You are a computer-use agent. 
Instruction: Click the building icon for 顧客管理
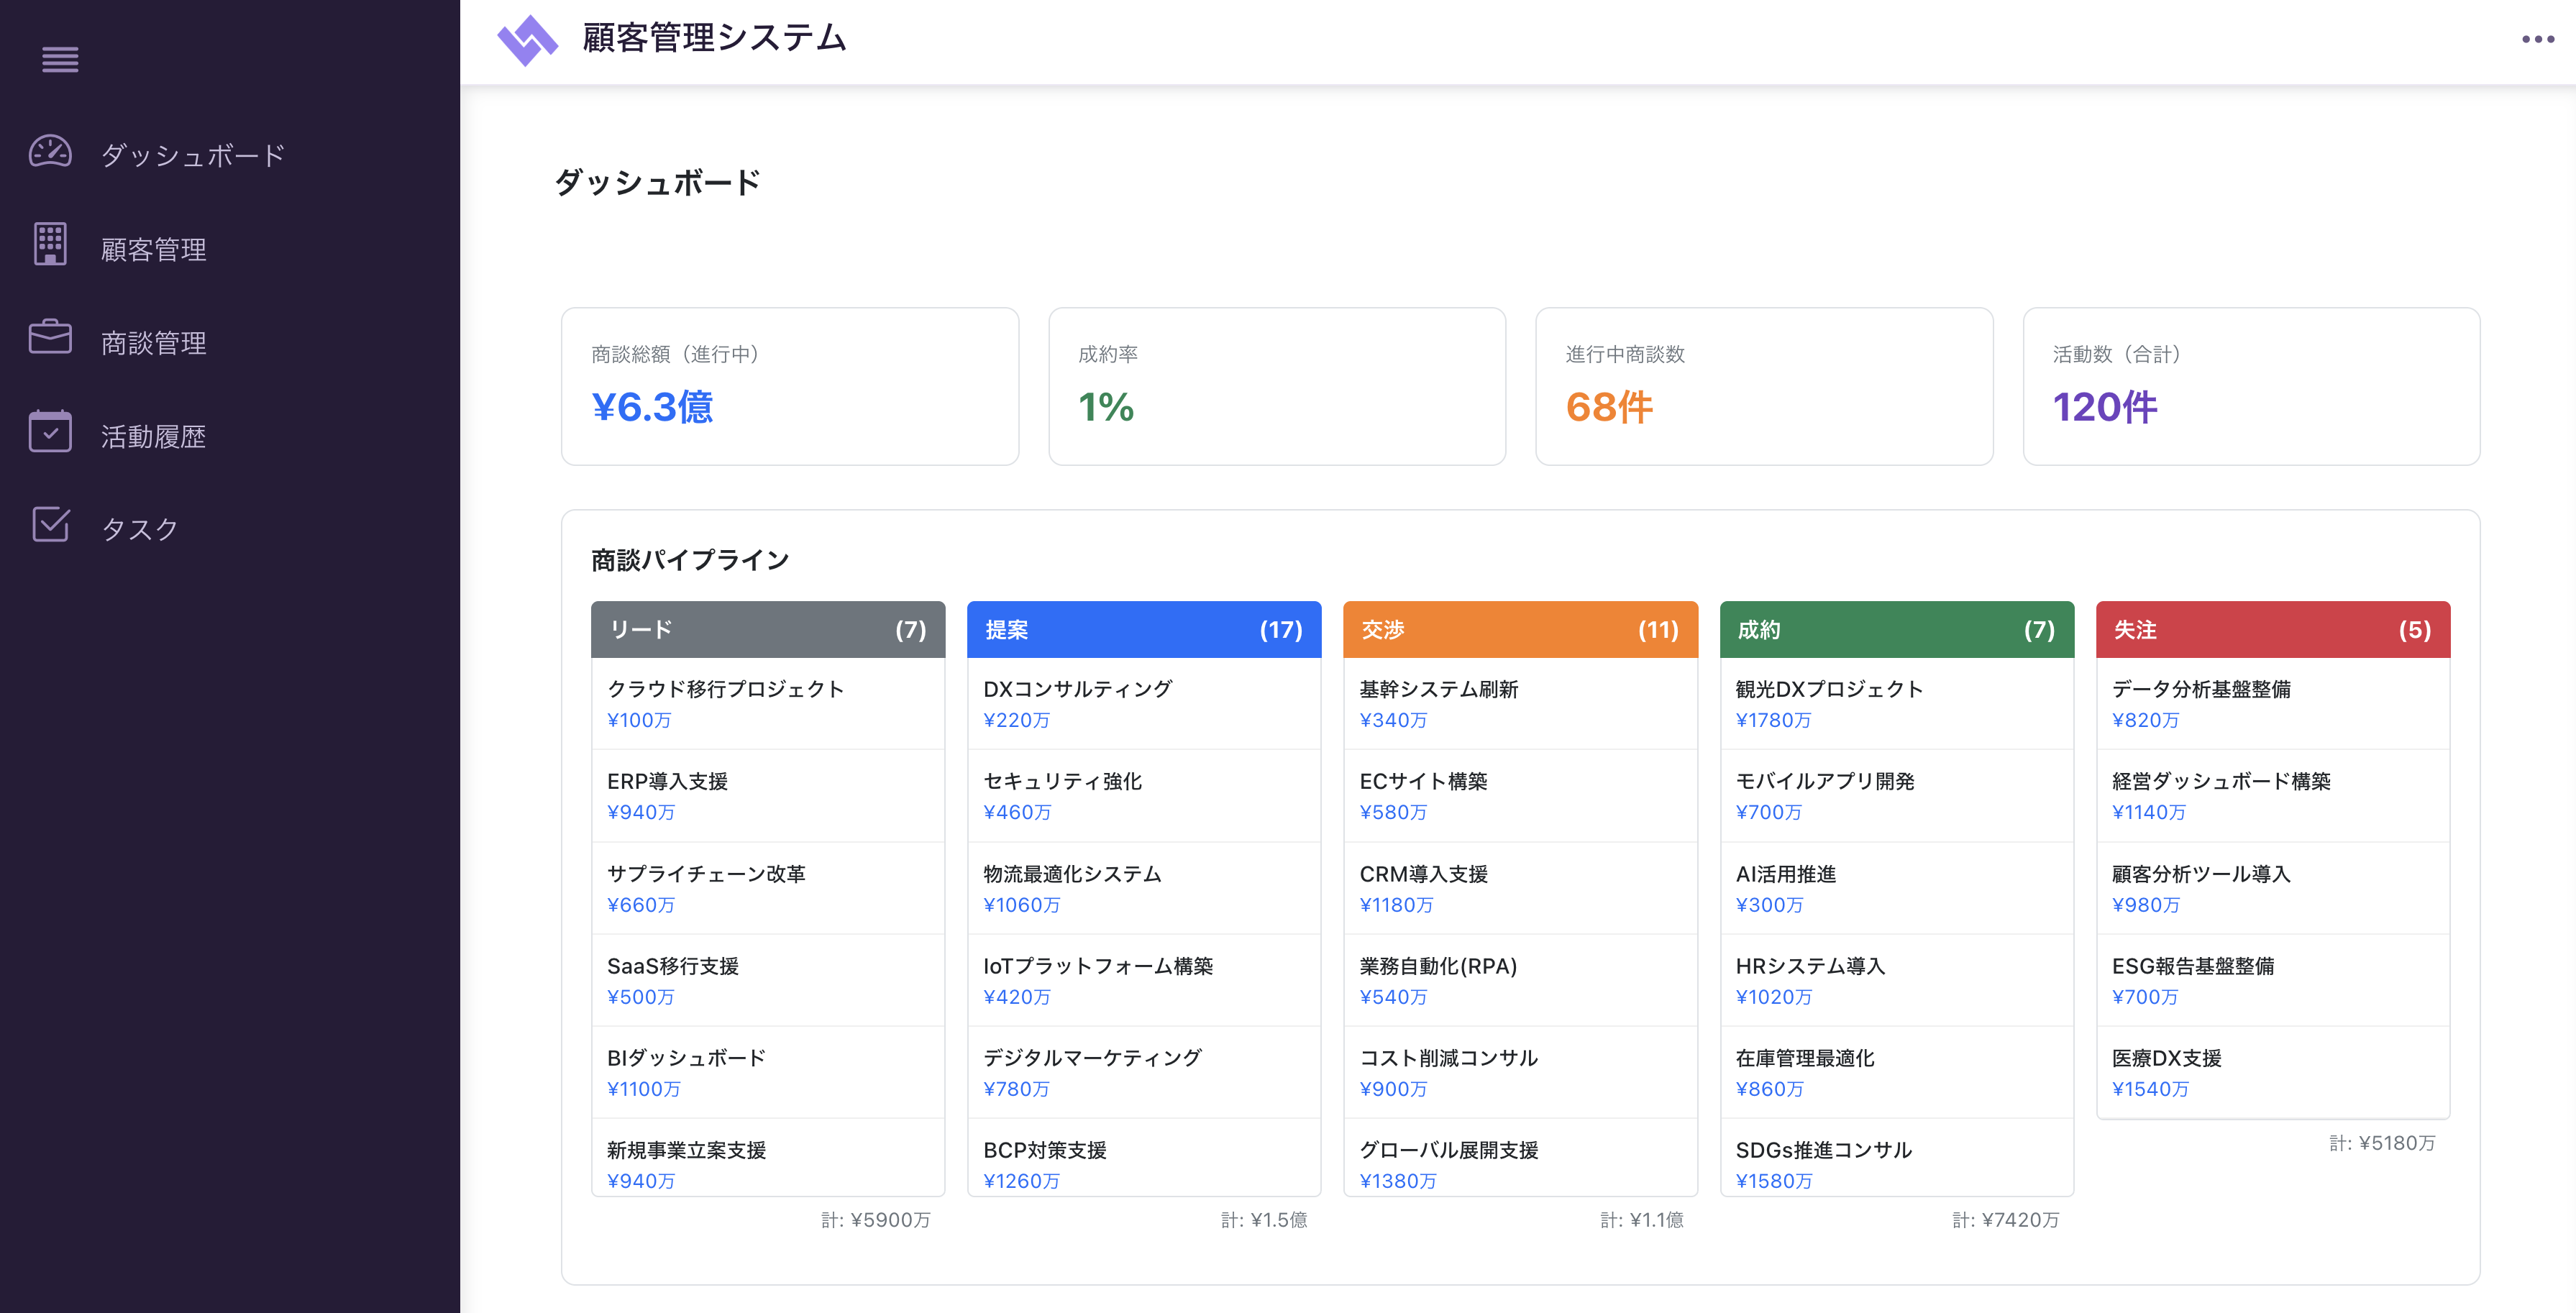tap(50, 245)
